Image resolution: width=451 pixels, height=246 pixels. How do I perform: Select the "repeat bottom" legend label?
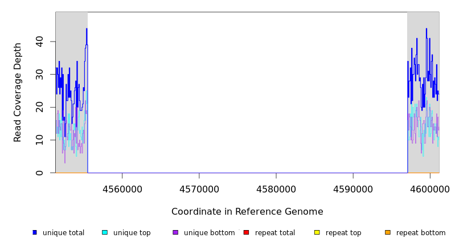pyautogui.click(x=421, y=233)
